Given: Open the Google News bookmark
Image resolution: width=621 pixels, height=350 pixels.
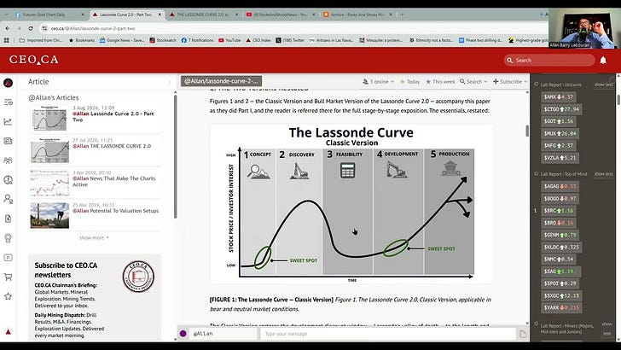Looking at the screenshot, I should (122, 40).
